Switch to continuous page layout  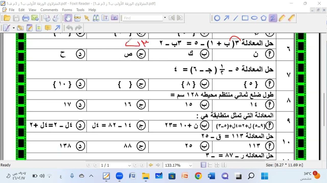[210, 165]
